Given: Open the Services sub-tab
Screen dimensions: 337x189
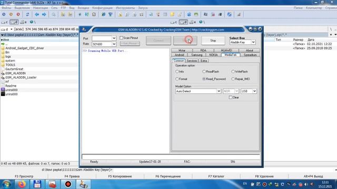Looking at the screenshot, I should (192, 61).
